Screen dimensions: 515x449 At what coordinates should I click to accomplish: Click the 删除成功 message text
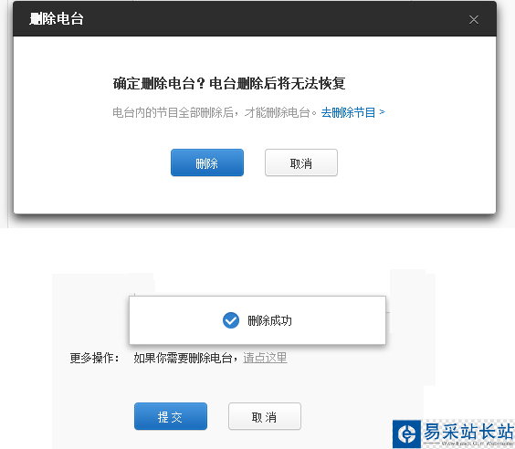(x=269, y=320)
